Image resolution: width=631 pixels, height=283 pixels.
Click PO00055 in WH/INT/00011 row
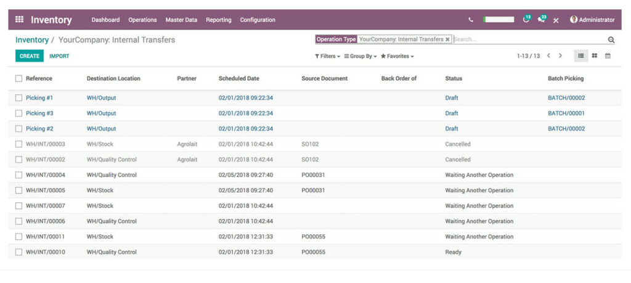(x=313, y=237)
